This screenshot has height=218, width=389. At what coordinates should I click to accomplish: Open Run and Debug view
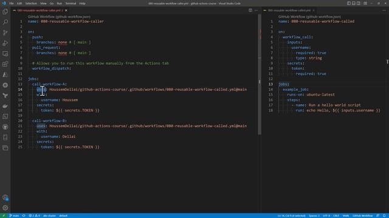[x=5, y=43]
